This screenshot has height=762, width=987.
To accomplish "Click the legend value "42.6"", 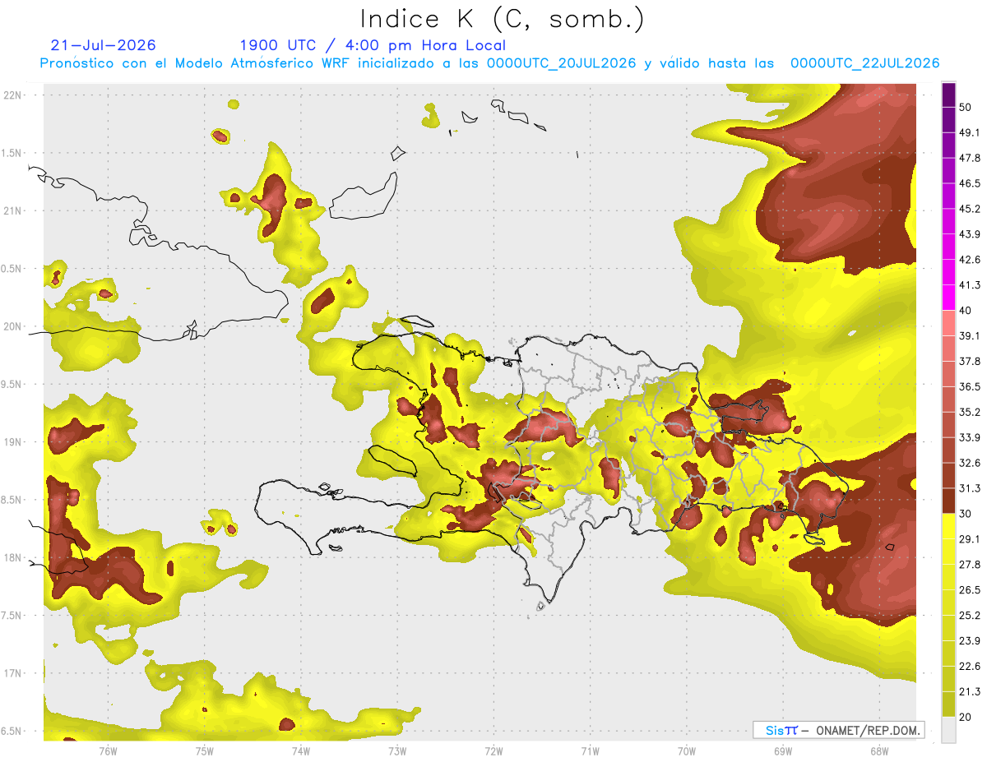I will 971,261.
